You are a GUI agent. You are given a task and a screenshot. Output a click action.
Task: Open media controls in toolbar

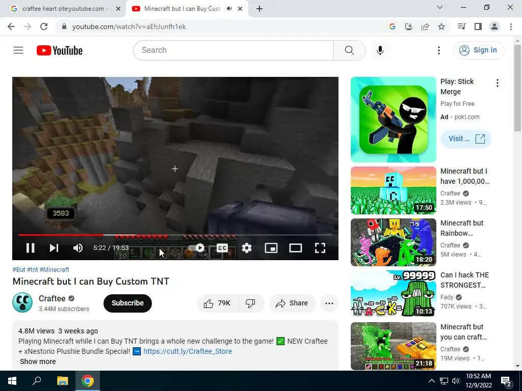coord(461,26)
